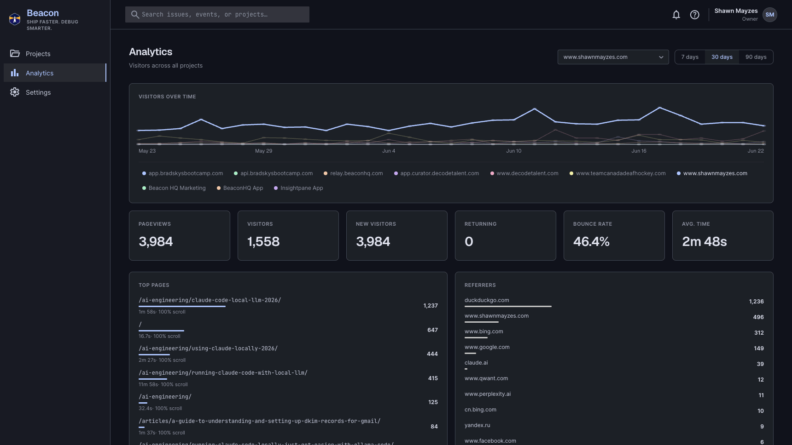
Task: Click the Jun 10 chart axis label
Action: [x=514, y=151]
